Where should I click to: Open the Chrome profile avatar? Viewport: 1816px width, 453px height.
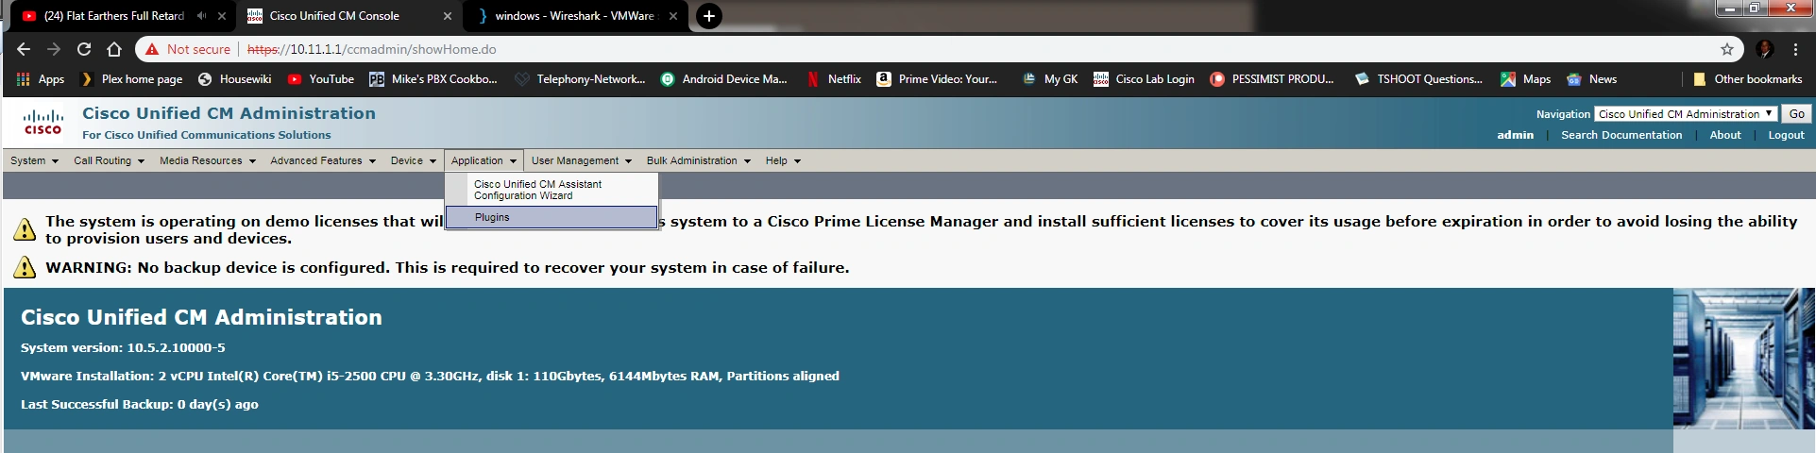1765,49
